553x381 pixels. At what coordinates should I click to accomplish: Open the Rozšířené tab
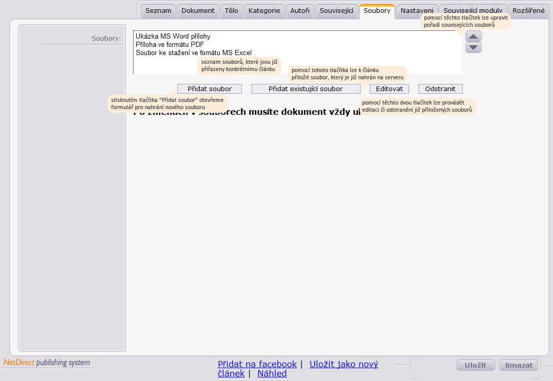point(528,11)
